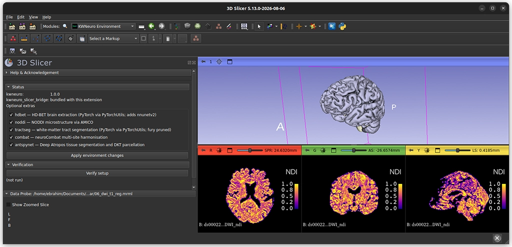Toggle markup placement persistence square button
512x247 pixels.
[143, 38]
